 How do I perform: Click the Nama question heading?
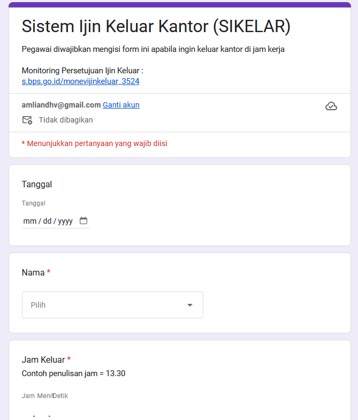pyautogui.click(x=33, y=272)
